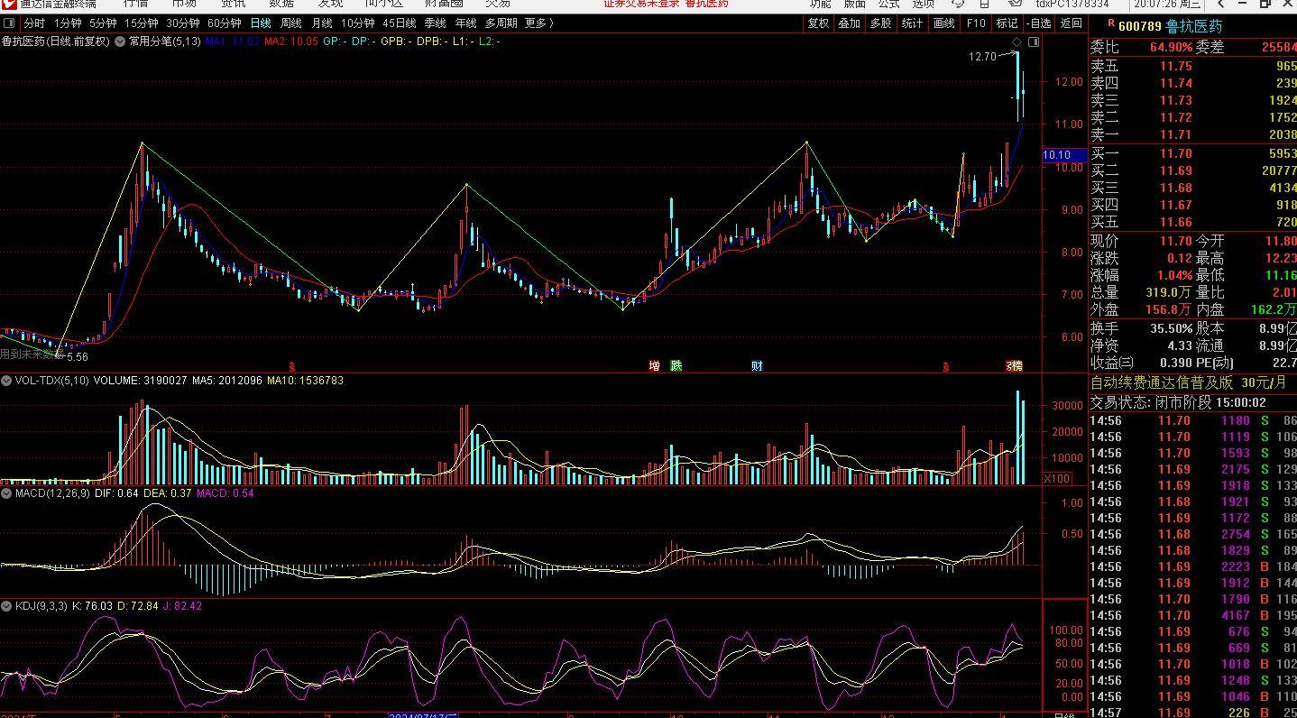Viewport: 1297px width, 718px height.
Task: Select the 日线 daily period
Action: 261,23
